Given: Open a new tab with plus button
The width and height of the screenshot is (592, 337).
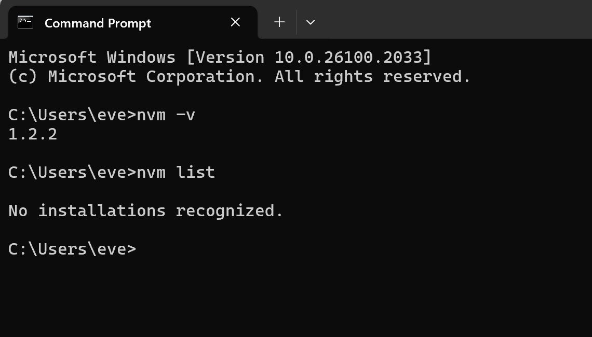Looking at the screenshot, I should coord(279,22).
